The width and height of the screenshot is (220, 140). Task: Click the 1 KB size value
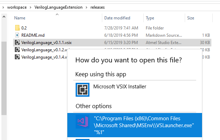point(206,35)
